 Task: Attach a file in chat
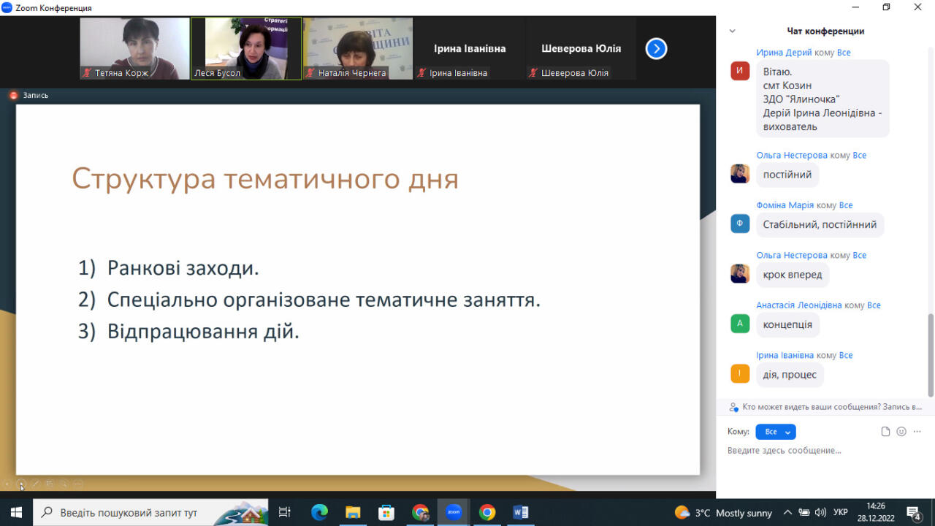[885, 432]
